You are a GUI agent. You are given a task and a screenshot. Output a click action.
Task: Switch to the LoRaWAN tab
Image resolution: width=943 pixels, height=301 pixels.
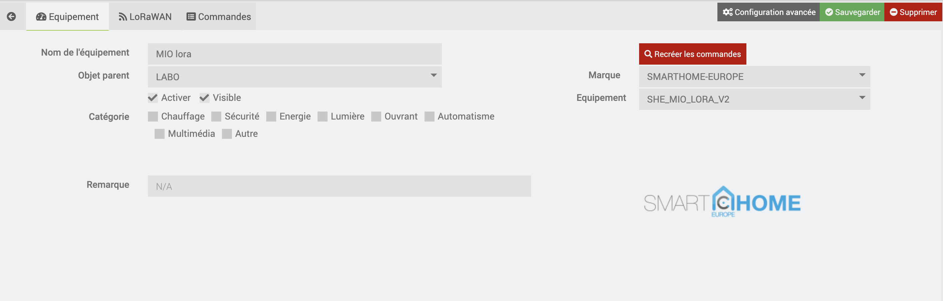tap(145, 16)
